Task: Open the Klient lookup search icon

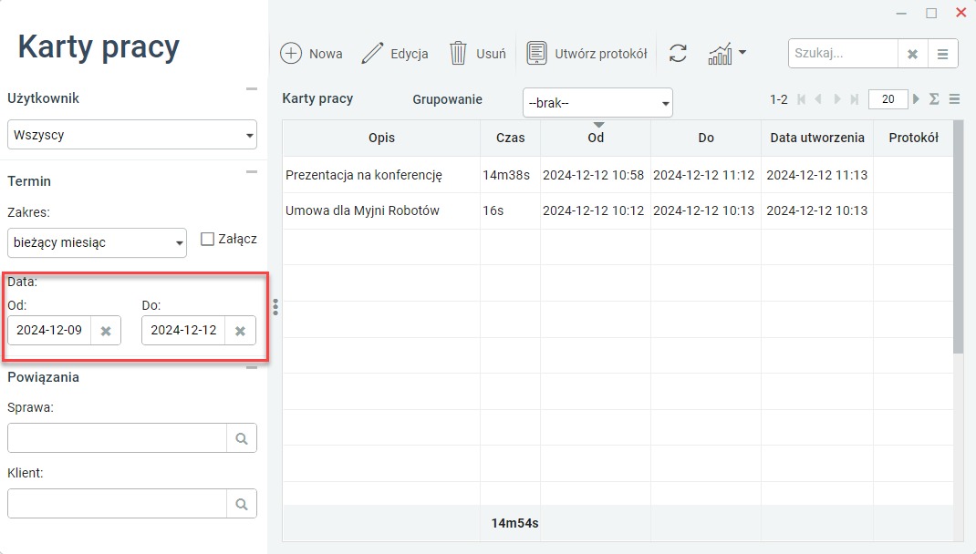Action: (x=242, y=504)
